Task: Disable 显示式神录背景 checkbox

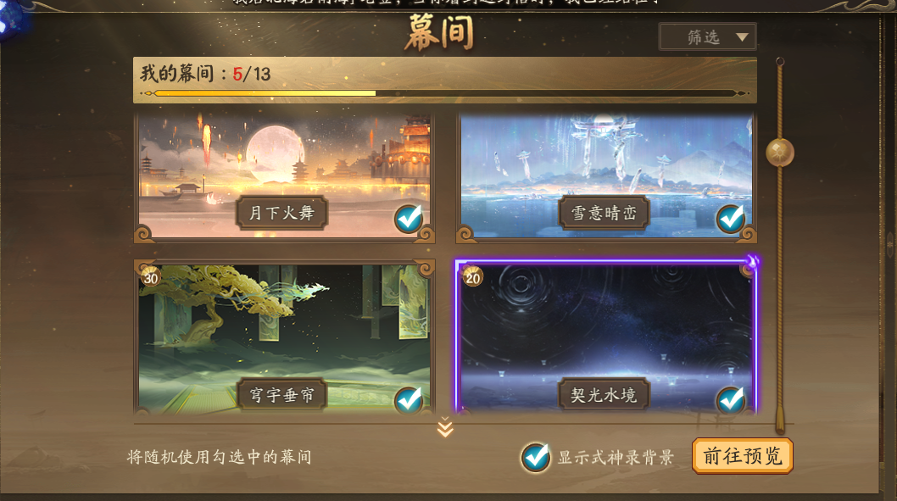Action: 536,458
